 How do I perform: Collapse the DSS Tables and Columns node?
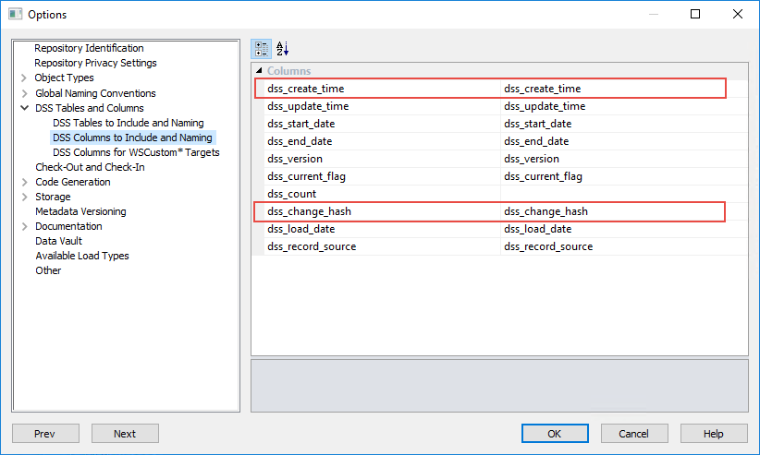pyautogui.click(x=24, y=108)
